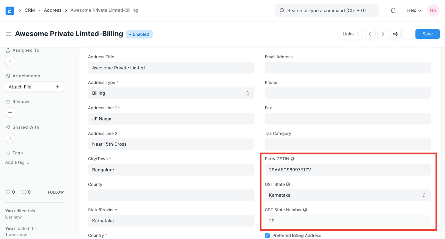Click the Attach File button

(34, 87)
